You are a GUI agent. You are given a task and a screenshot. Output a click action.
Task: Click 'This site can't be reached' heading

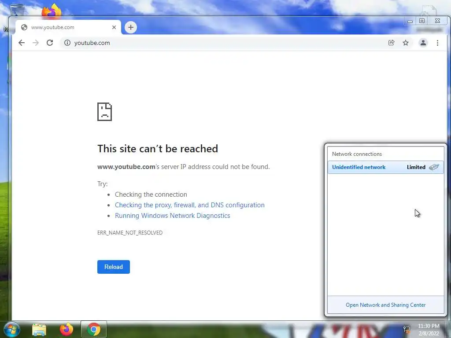point(158,149)
